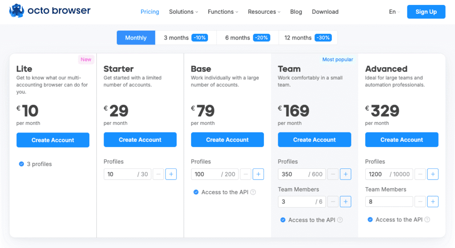Create Account for the Advanced plan
Viewport: 455px width, 248px height.
(402, 140)
